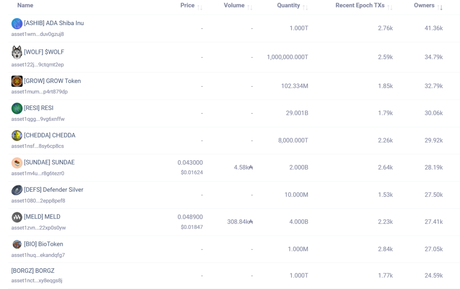Click the CHEDDA token logo icon
The image size is (460, 289).
tap(17, 136)
